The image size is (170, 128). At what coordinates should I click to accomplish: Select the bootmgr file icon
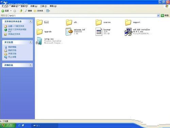tap(99, 32)
